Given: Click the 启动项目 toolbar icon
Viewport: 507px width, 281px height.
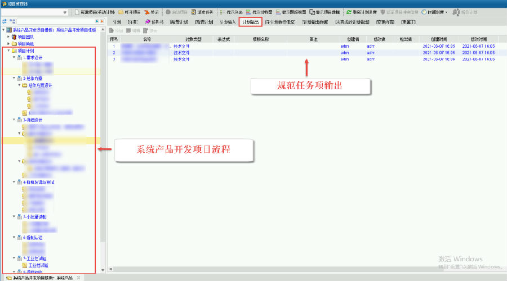Looking at the screenshot, I should 168,12.
